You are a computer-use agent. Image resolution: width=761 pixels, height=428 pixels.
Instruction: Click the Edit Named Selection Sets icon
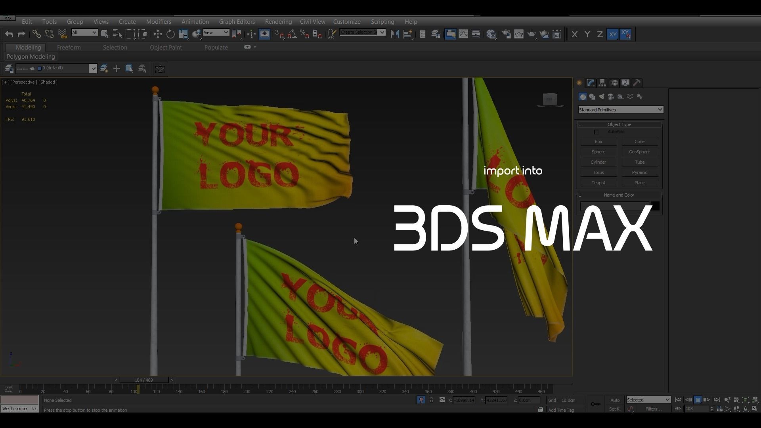click(x=332, y=34)
